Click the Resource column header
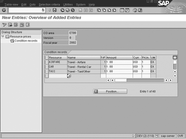 (58, 57)
